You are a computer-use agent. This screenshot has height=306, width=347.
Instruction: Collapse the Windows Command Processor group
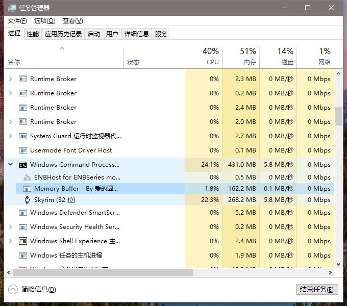[11, 165]
